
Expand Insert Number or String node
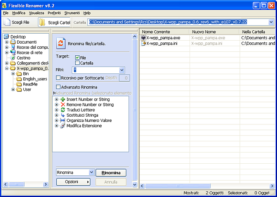point(57,99)
